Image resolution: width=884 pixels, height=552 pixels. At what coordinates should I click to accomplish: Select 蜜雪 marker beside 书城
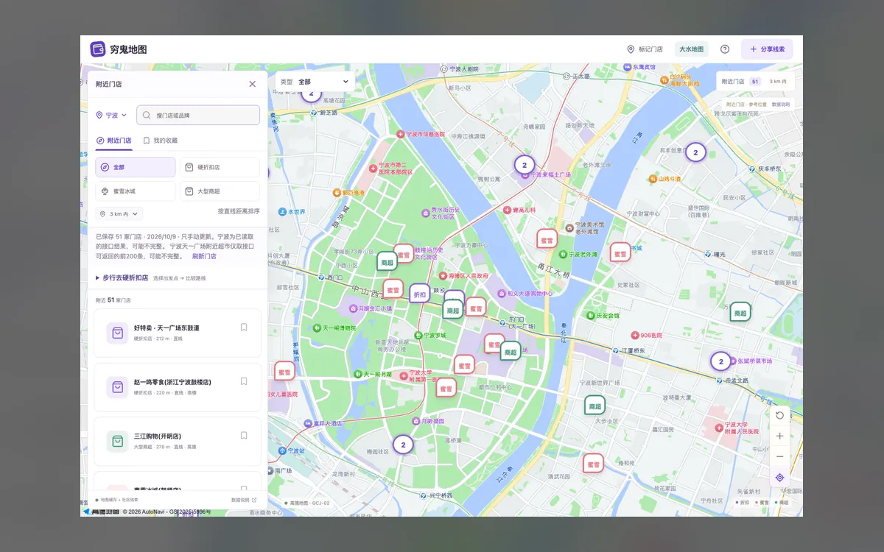click(620, 253)
